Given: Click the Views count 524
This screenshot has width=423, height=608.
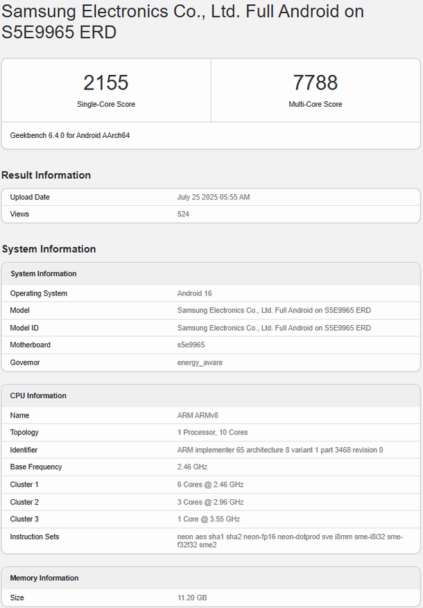Looking at the screenshot, I should coord(183,214).
